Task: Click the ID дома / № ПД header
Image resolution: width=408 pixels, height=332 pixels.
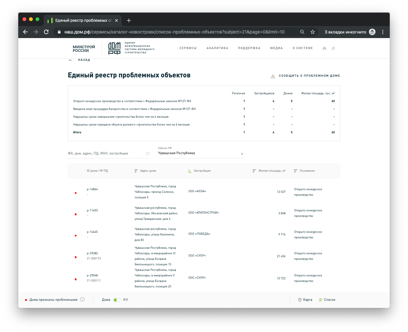Action: [x=97, y=171]
